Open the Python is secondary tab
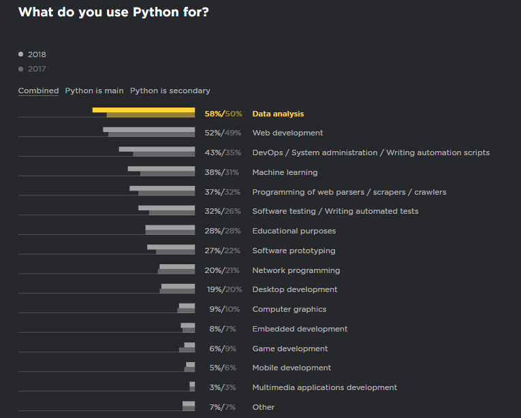 (x=170, y=91)
